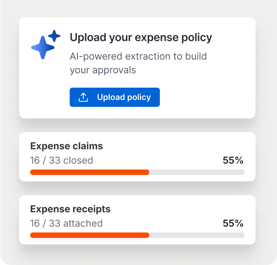
Task: Click the blue AI sparkle icon
Action: [x=43, y=47]
